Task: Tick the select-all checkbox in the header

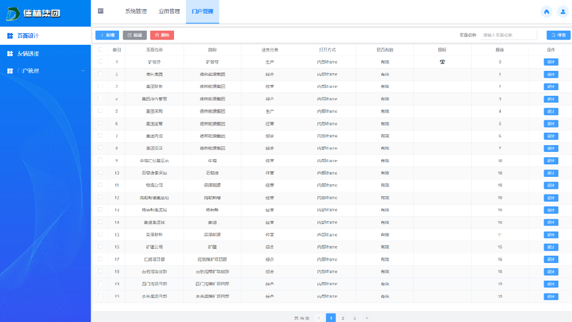Action: point(100,49)
